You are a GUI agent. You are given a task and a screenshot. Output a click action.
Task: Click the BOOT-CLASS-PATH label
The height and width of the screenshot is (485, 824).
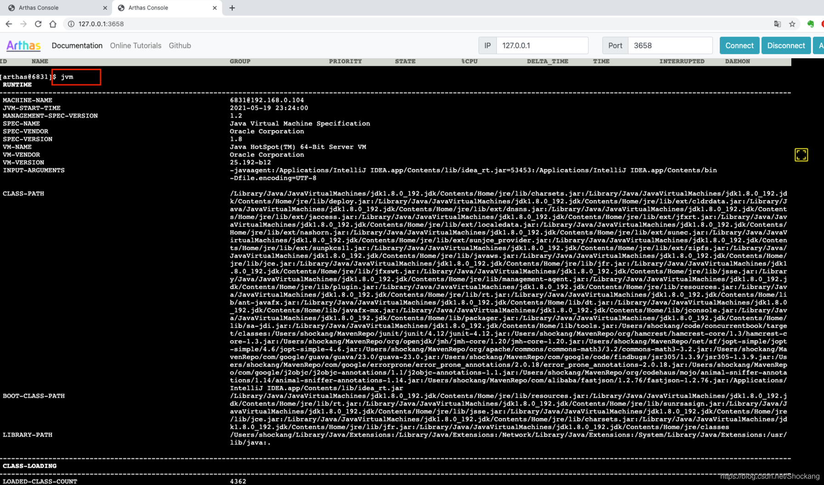click(33, 396)
